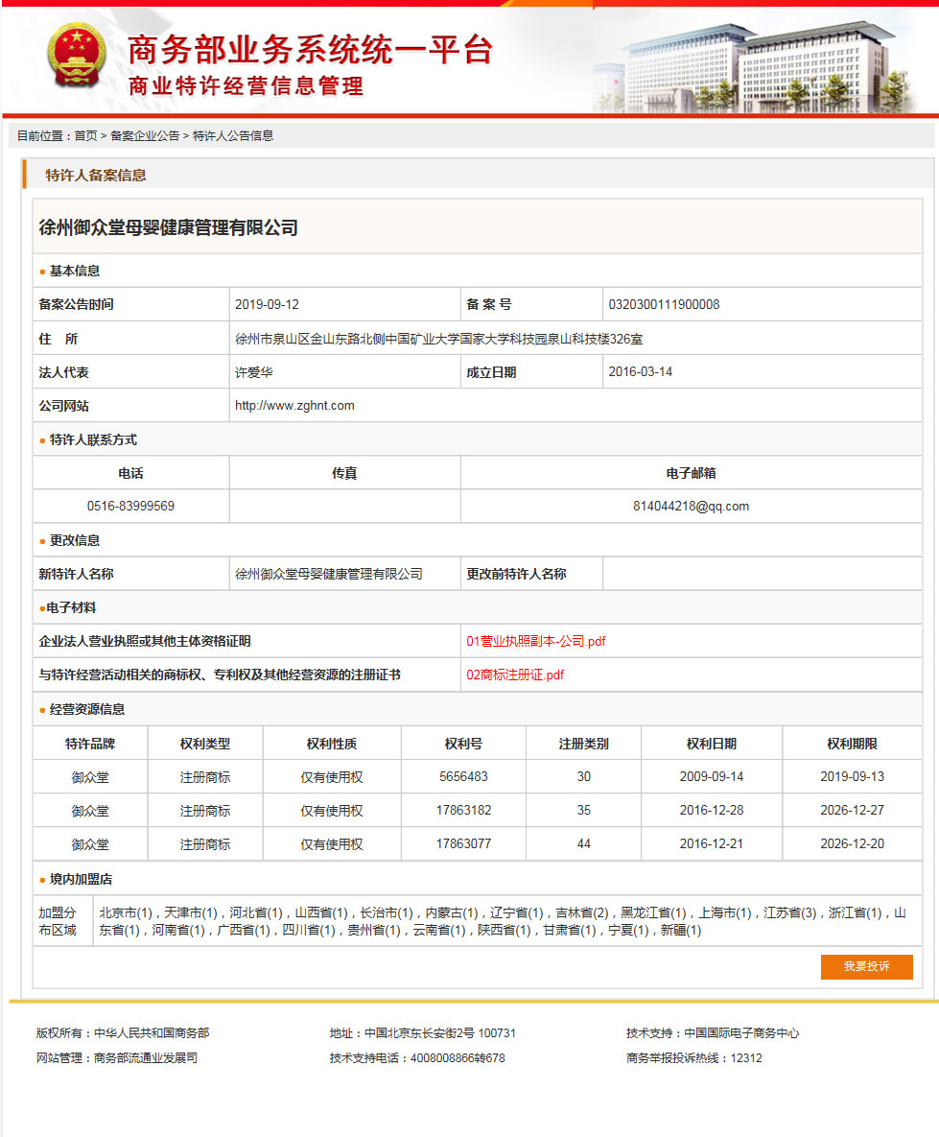Screen dimensions: 939x1137
Task: Click the 境内加盟店 section heading
Action: tap(81, 879)
